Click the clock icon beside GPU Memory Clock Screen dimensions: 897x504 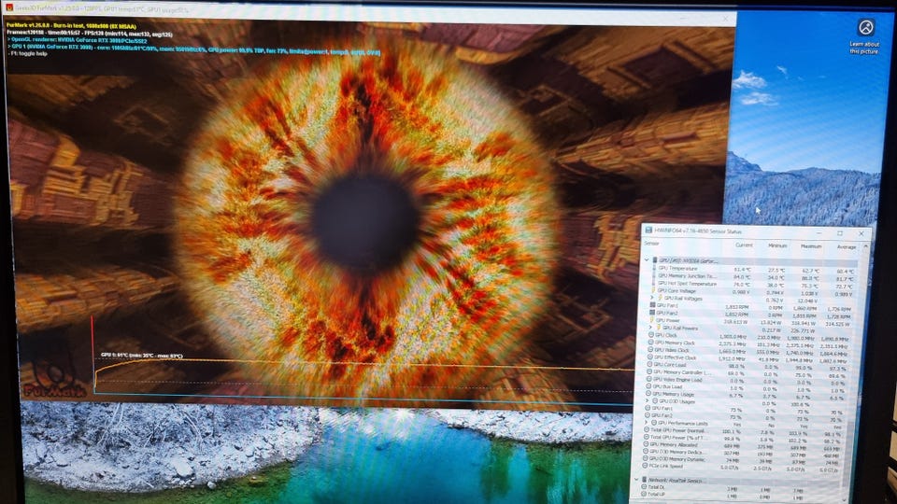coord(650,343)
